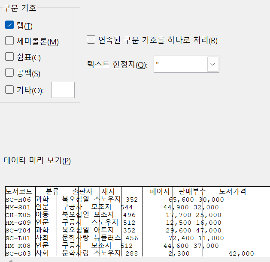Image resolution: width=270 pixels, height=262 pixels.
Task: Click the 데이터 미리 보기(P) label
Action: coord(37,161)
